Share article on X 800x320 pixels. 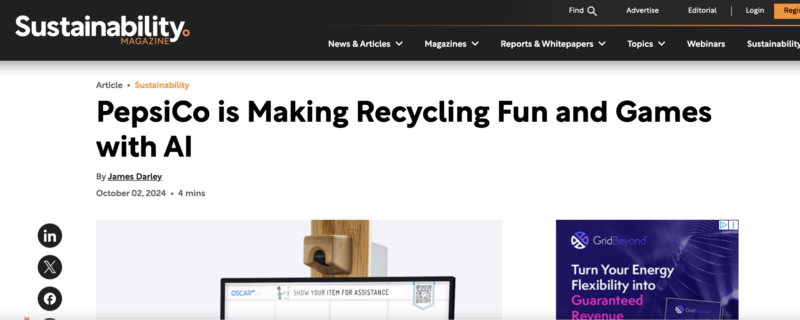50,267
